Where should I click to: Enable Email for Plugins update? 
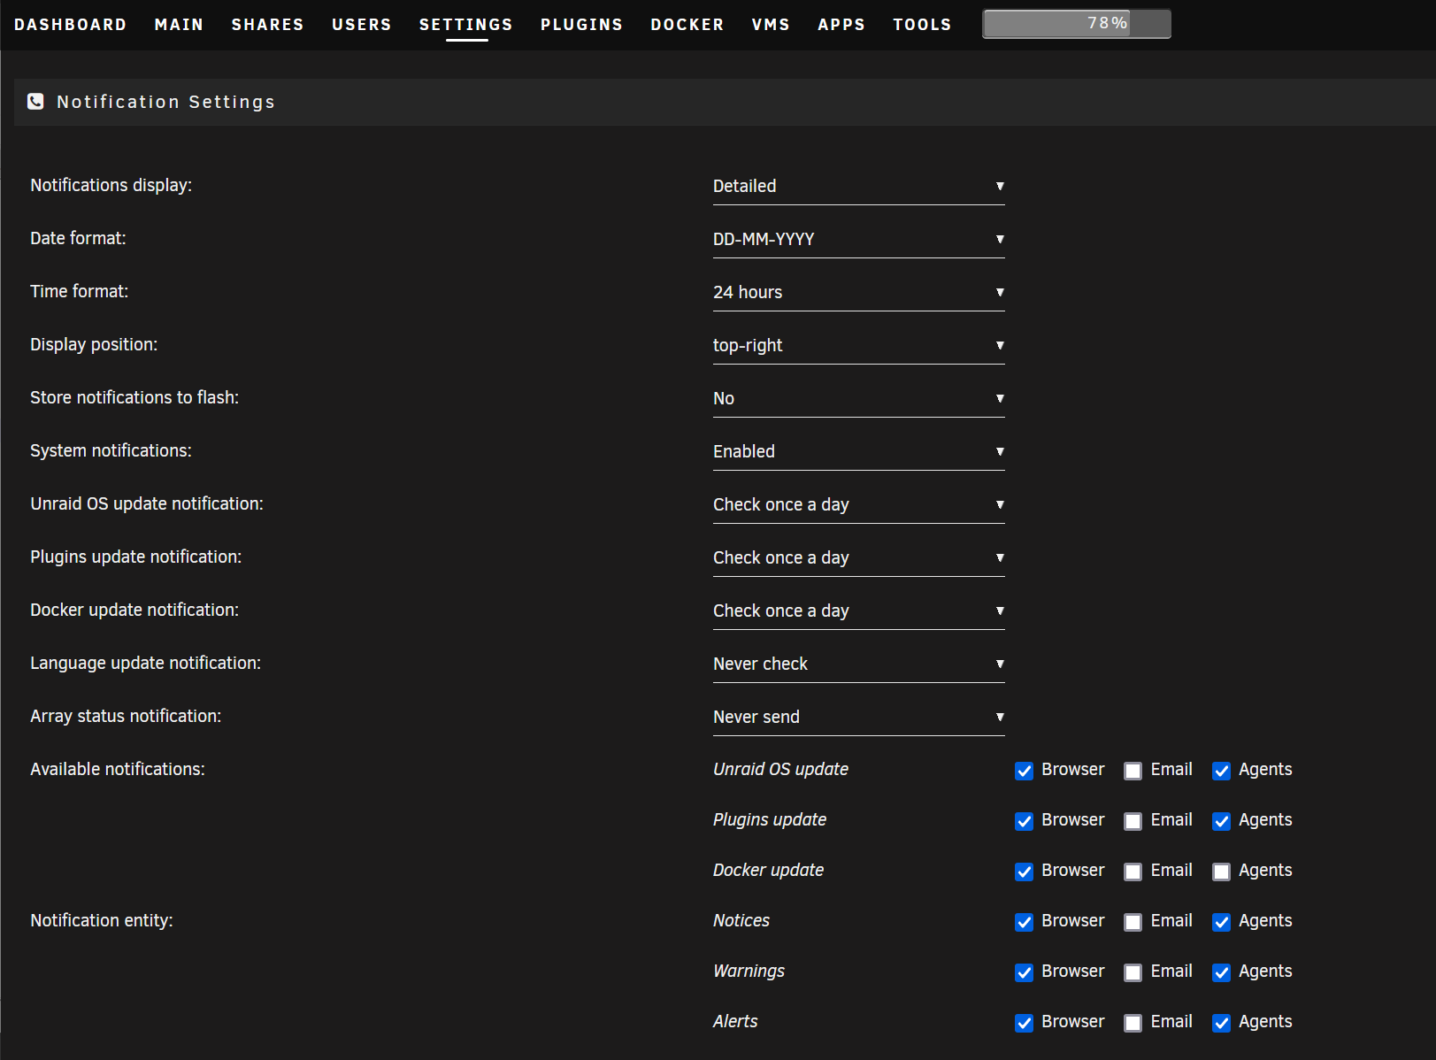tap(1133, 821)
